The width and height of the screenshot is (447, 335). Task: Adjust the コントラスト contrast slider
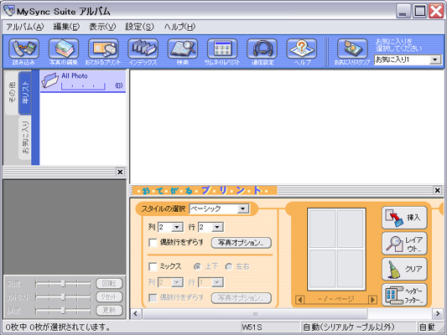click(63, 296)
